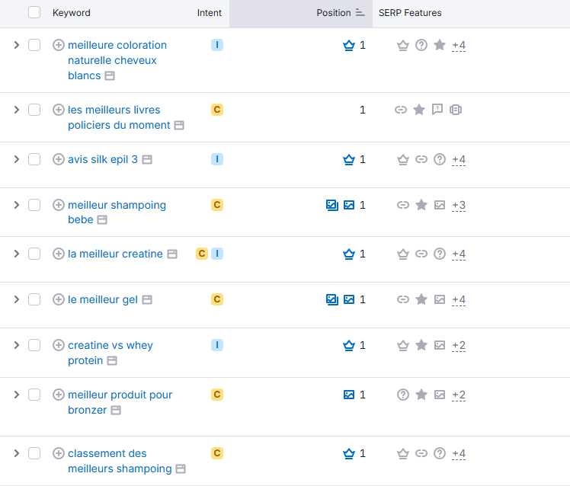Open the 'meilleur shampoing bebe' keyword link
Viewport: 570px width, 486px height.
click(x=117, y=213)
